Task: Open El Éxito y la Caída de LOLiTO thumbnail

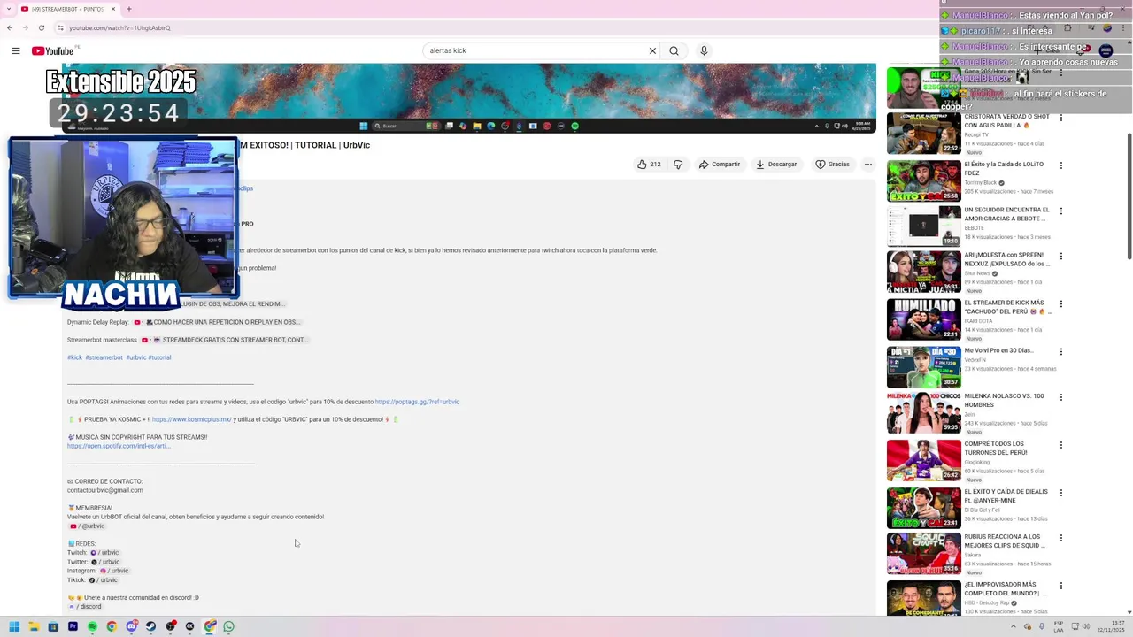Action: coord(924,181)
